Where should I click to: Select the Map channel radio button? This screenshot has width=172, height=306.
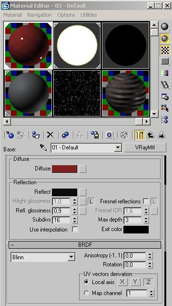coord(86,293)
